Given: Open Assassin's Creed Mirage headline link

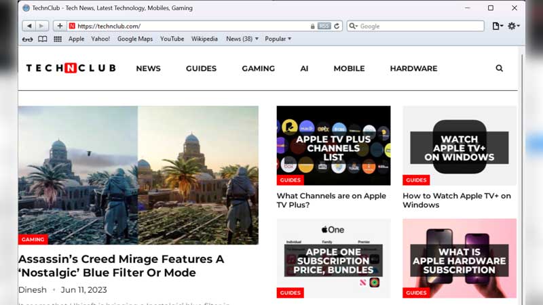Looking at the screenshot, I should [121, 266].
